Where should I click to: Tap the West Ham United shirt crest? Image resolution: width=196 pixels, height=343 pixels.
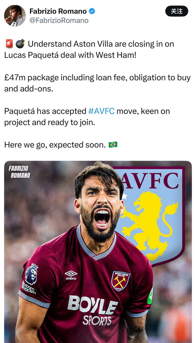(x=121, y=281)
